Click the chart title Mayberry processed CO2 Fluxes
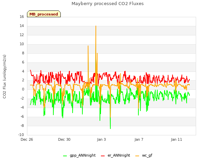The height and width of the screenshot is (162, 216). (x=108, y=4)
